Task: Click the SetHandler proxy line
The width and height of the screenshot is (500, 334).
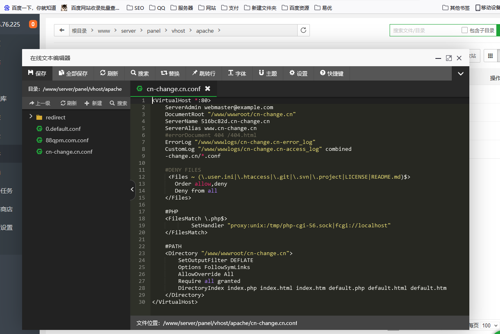Action: (291, 225)
